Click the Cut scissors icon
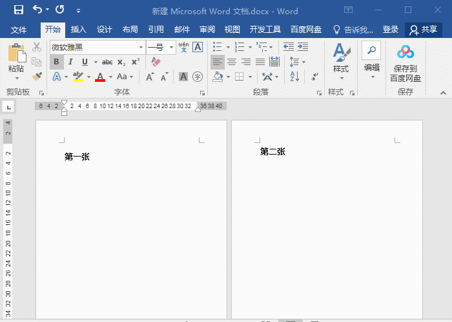Screen dimensions: 452x322 point(37,47)
